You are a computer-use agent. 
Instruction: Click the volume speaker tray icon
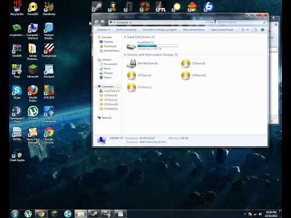click(261, 214)
